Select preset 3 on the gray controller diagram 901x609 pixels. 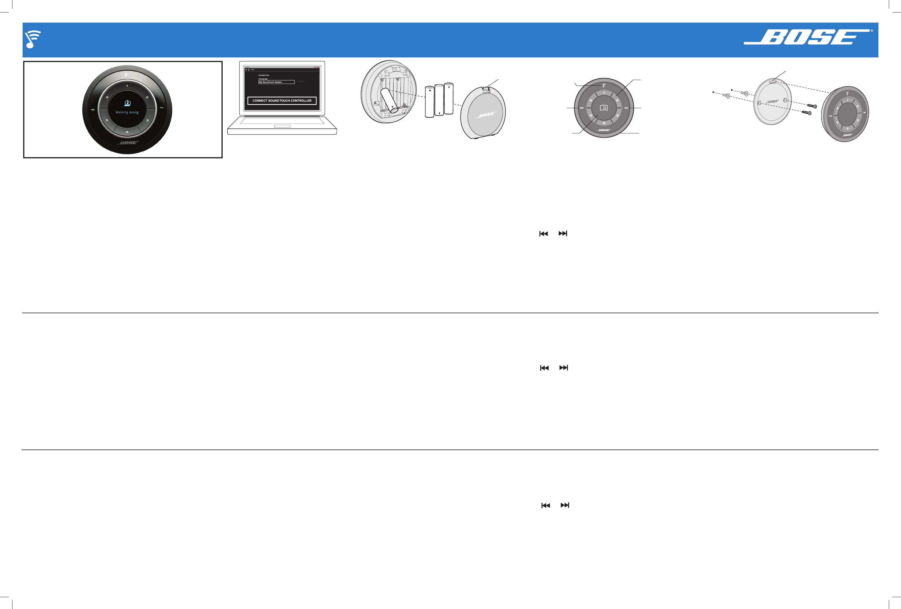click(x=617, y=116)
